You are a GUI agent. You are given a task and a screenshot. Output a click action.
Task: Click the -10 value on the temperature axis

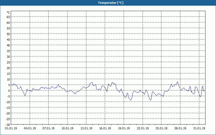(8, 102)
